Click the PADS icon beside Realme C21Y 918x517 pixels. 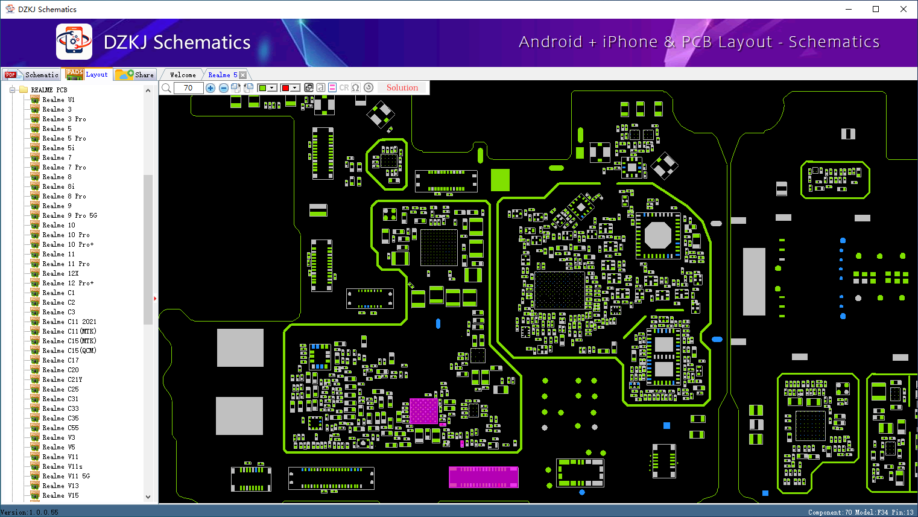coord(35,379)
